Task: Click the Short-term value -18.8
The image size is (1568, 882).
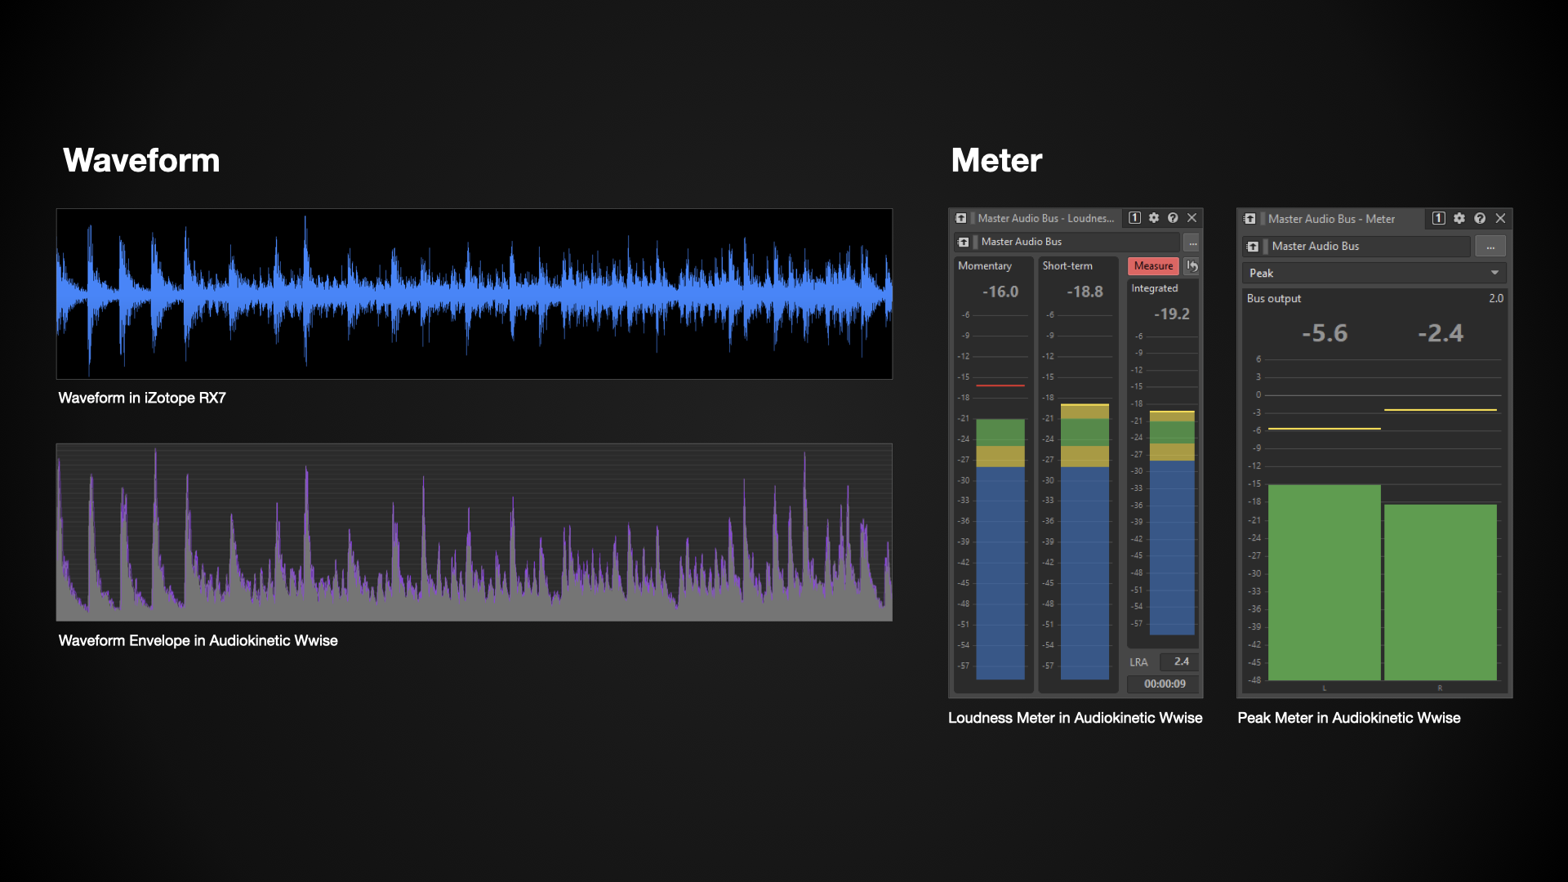Action: 1085,292
